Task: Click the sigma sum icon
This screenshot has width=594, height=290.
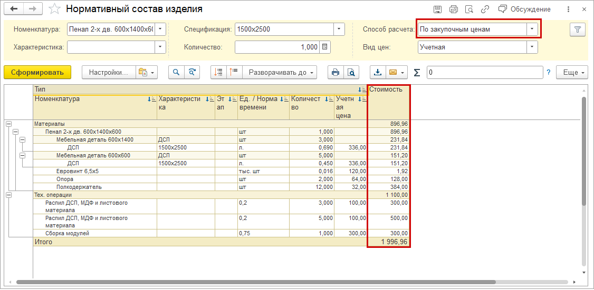Action: [417, 73]
